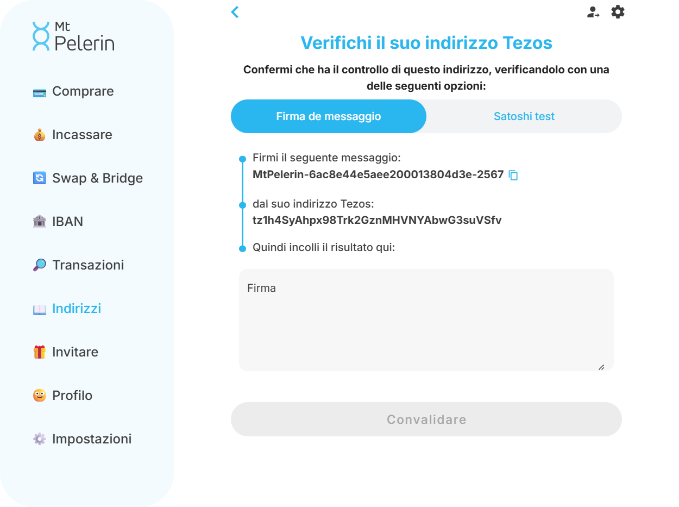View the Transazioni page

pos(88,265)
